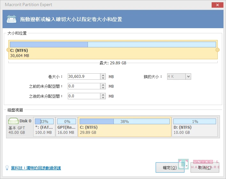The image size is (226, 179).
Task: Increase unallocated space before value
Action: coord(103,85)
